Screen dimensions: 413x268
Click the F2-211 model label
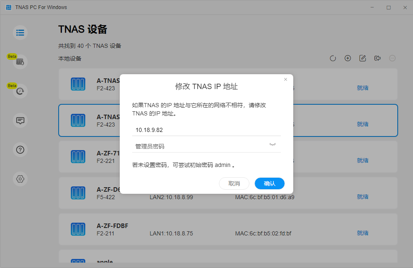(x=105, y=233)
